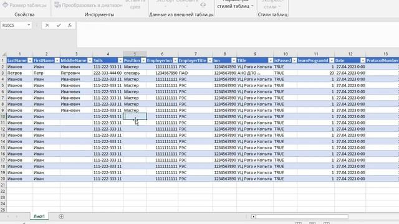The height and width of the screenshot is (224, 399).
Task: Open Date column filter dropdown
Action: pyautogui.click(x=363, y=60)
